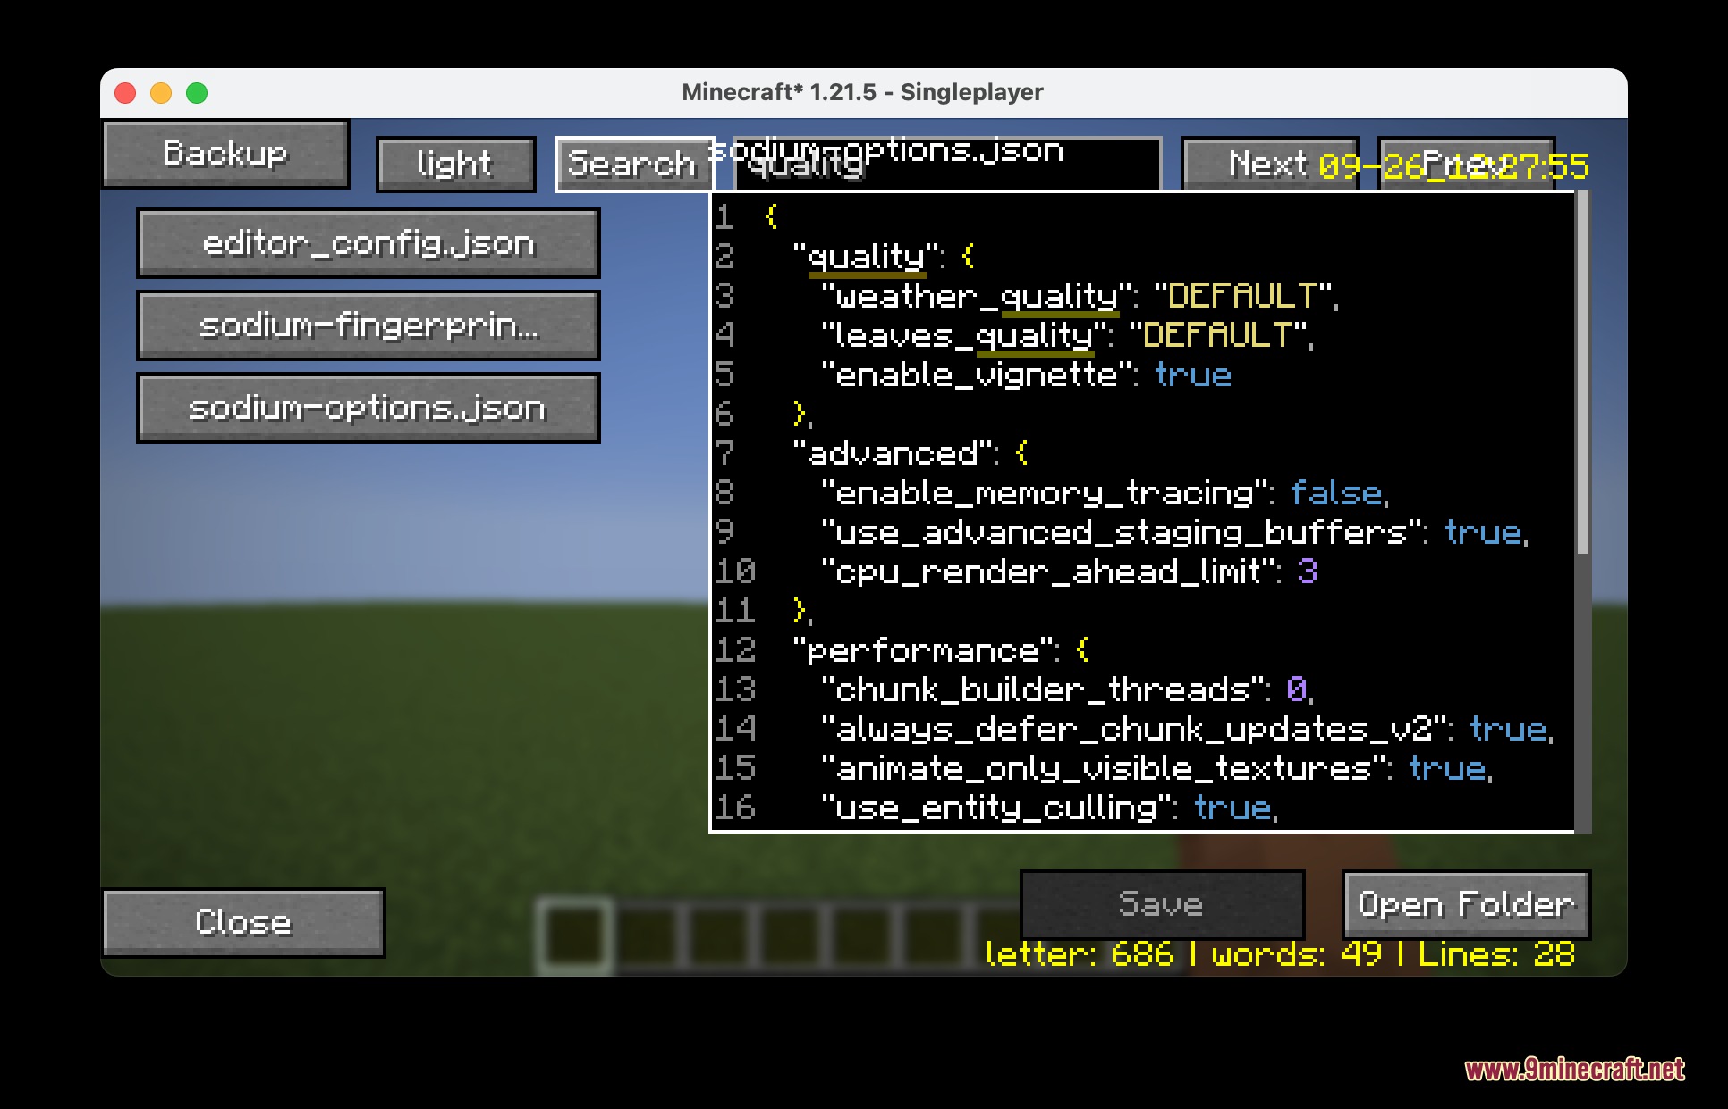Click the letter/words/lines counter

tap(1280, 954)
